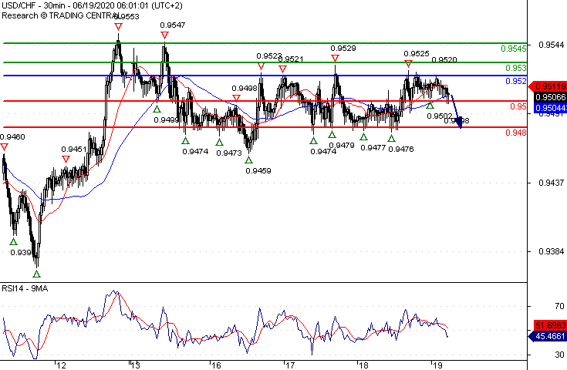Click date label 19 on time axis
The width and height of the screenshot is (567, 370).
(x=437, y=365)
